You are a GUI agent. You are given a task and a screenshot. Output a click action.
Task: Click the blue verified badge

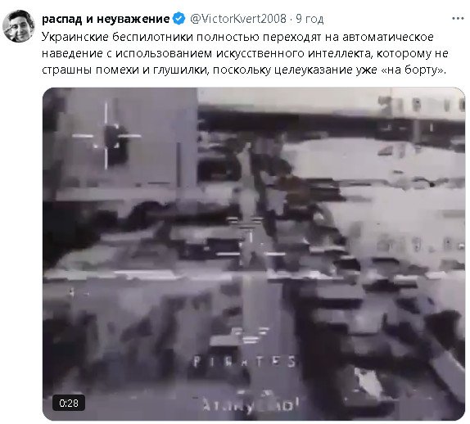[x=179, y=19]
